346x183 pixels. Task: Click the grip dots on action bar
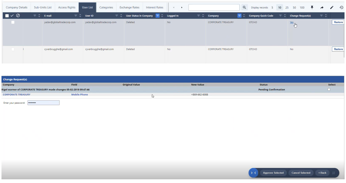tap(334, 173)
